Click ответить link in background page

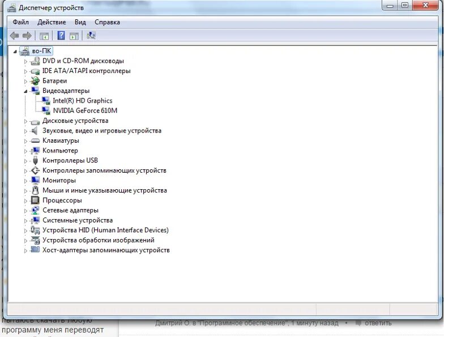click(x=378, y=323)
